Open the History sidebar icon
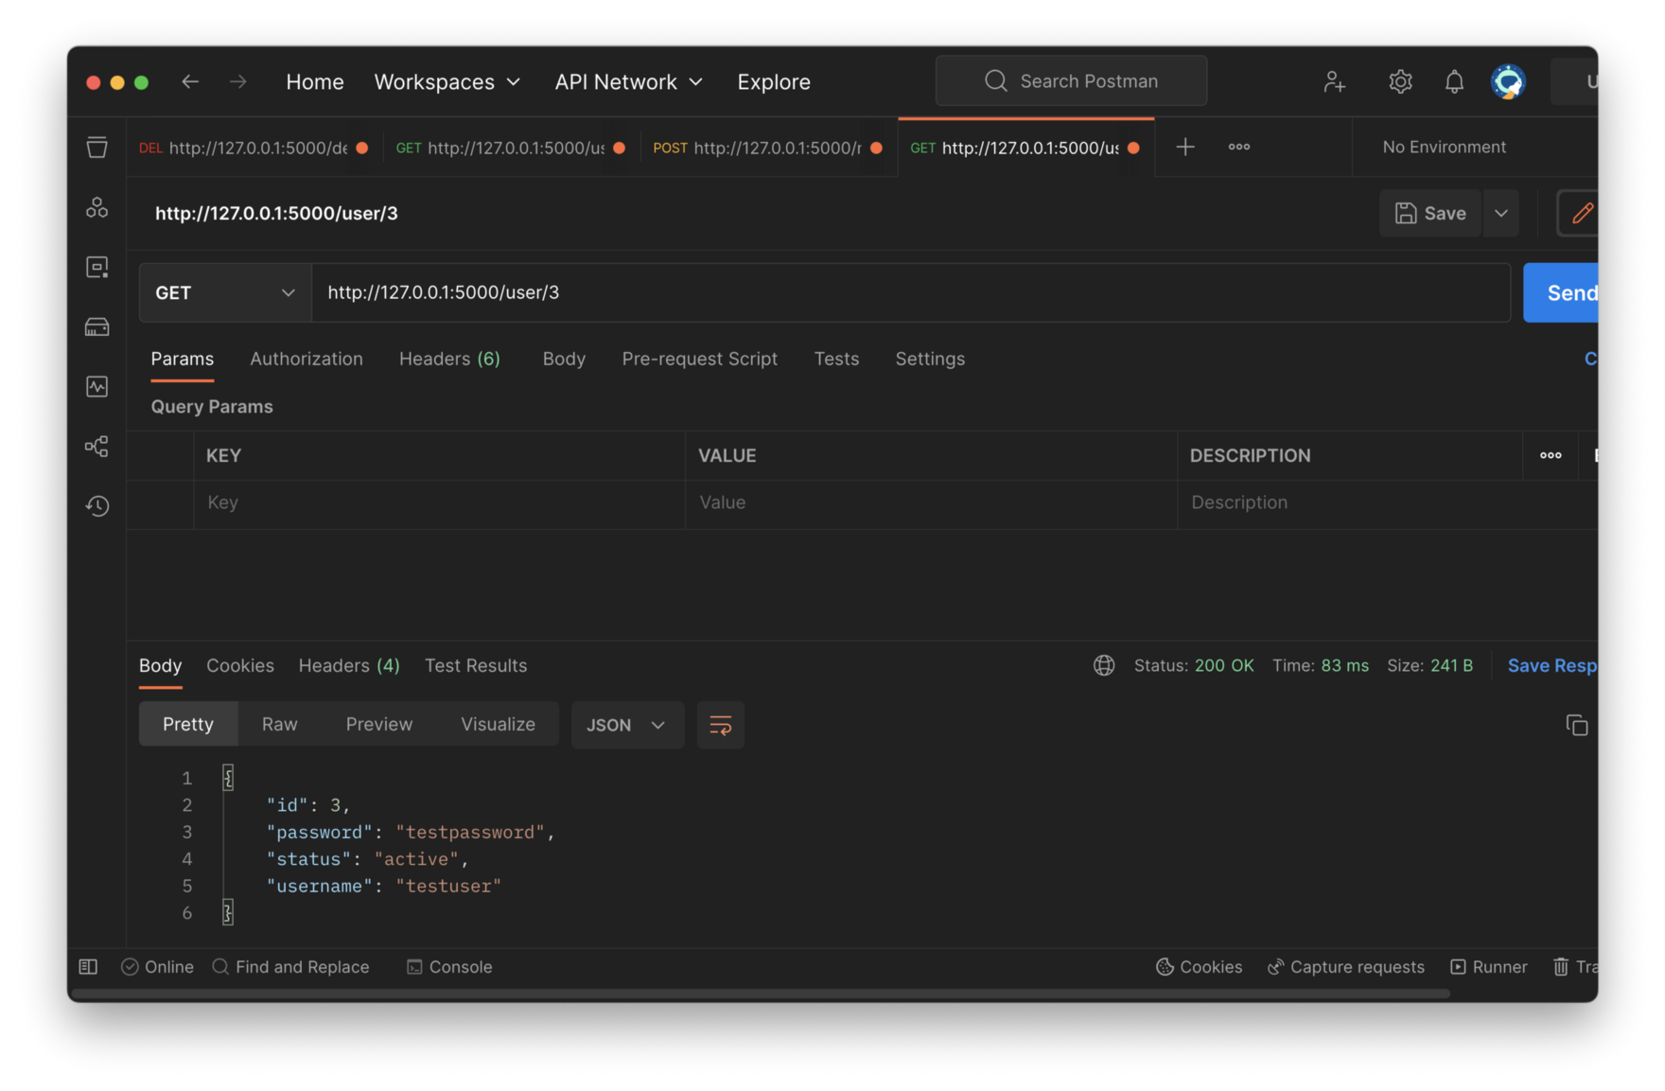Image resolution: width=1665 pixels, height=1091 pixels. 96,506
